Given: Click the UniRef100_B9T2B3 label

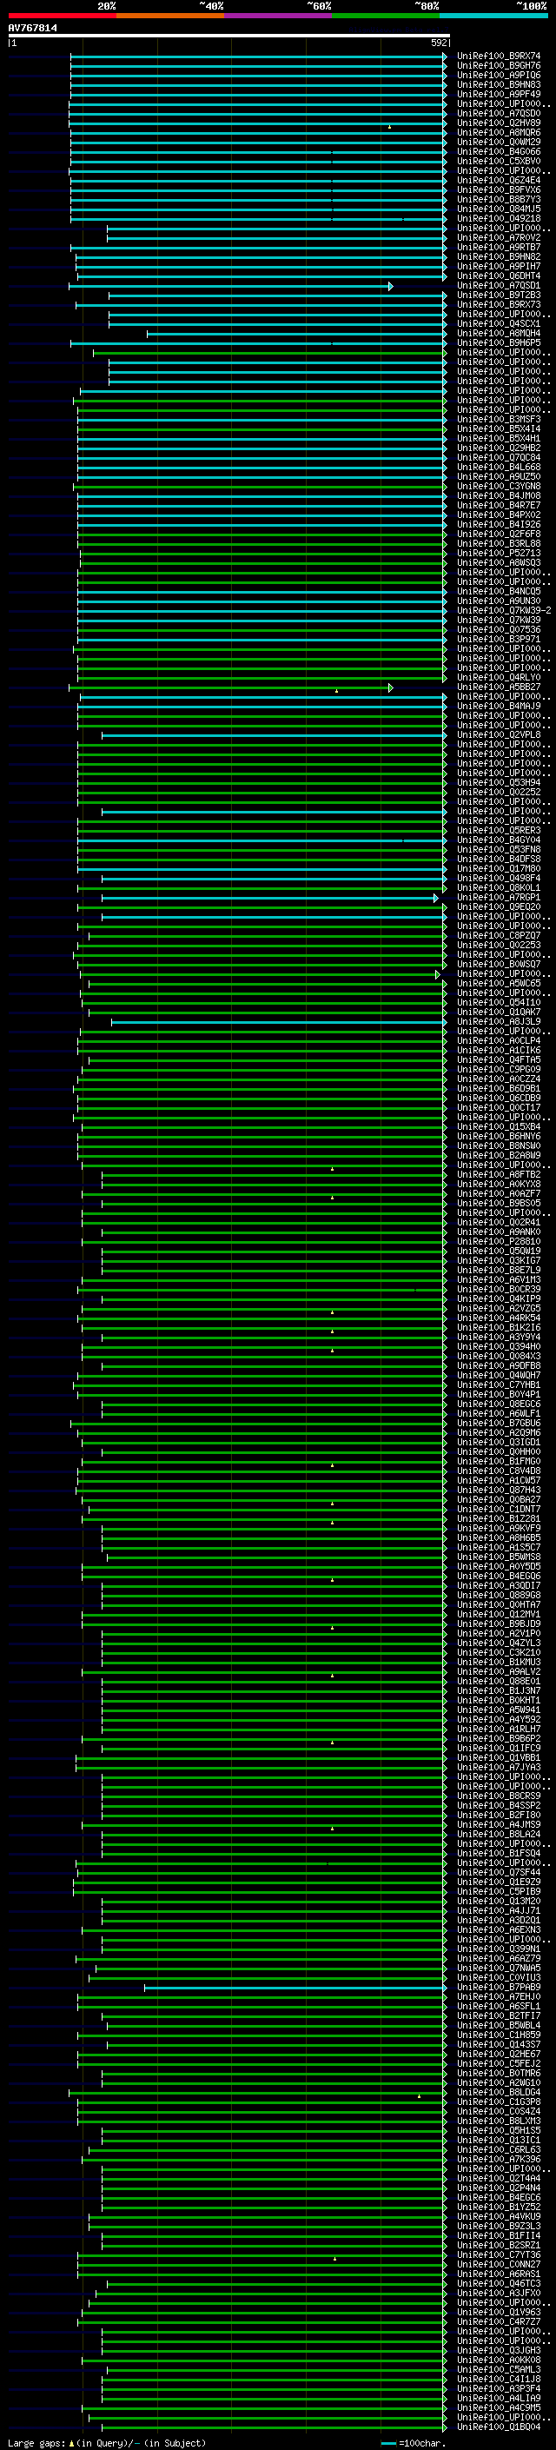Looking at the screenshot, I should (x=499, y=295).
